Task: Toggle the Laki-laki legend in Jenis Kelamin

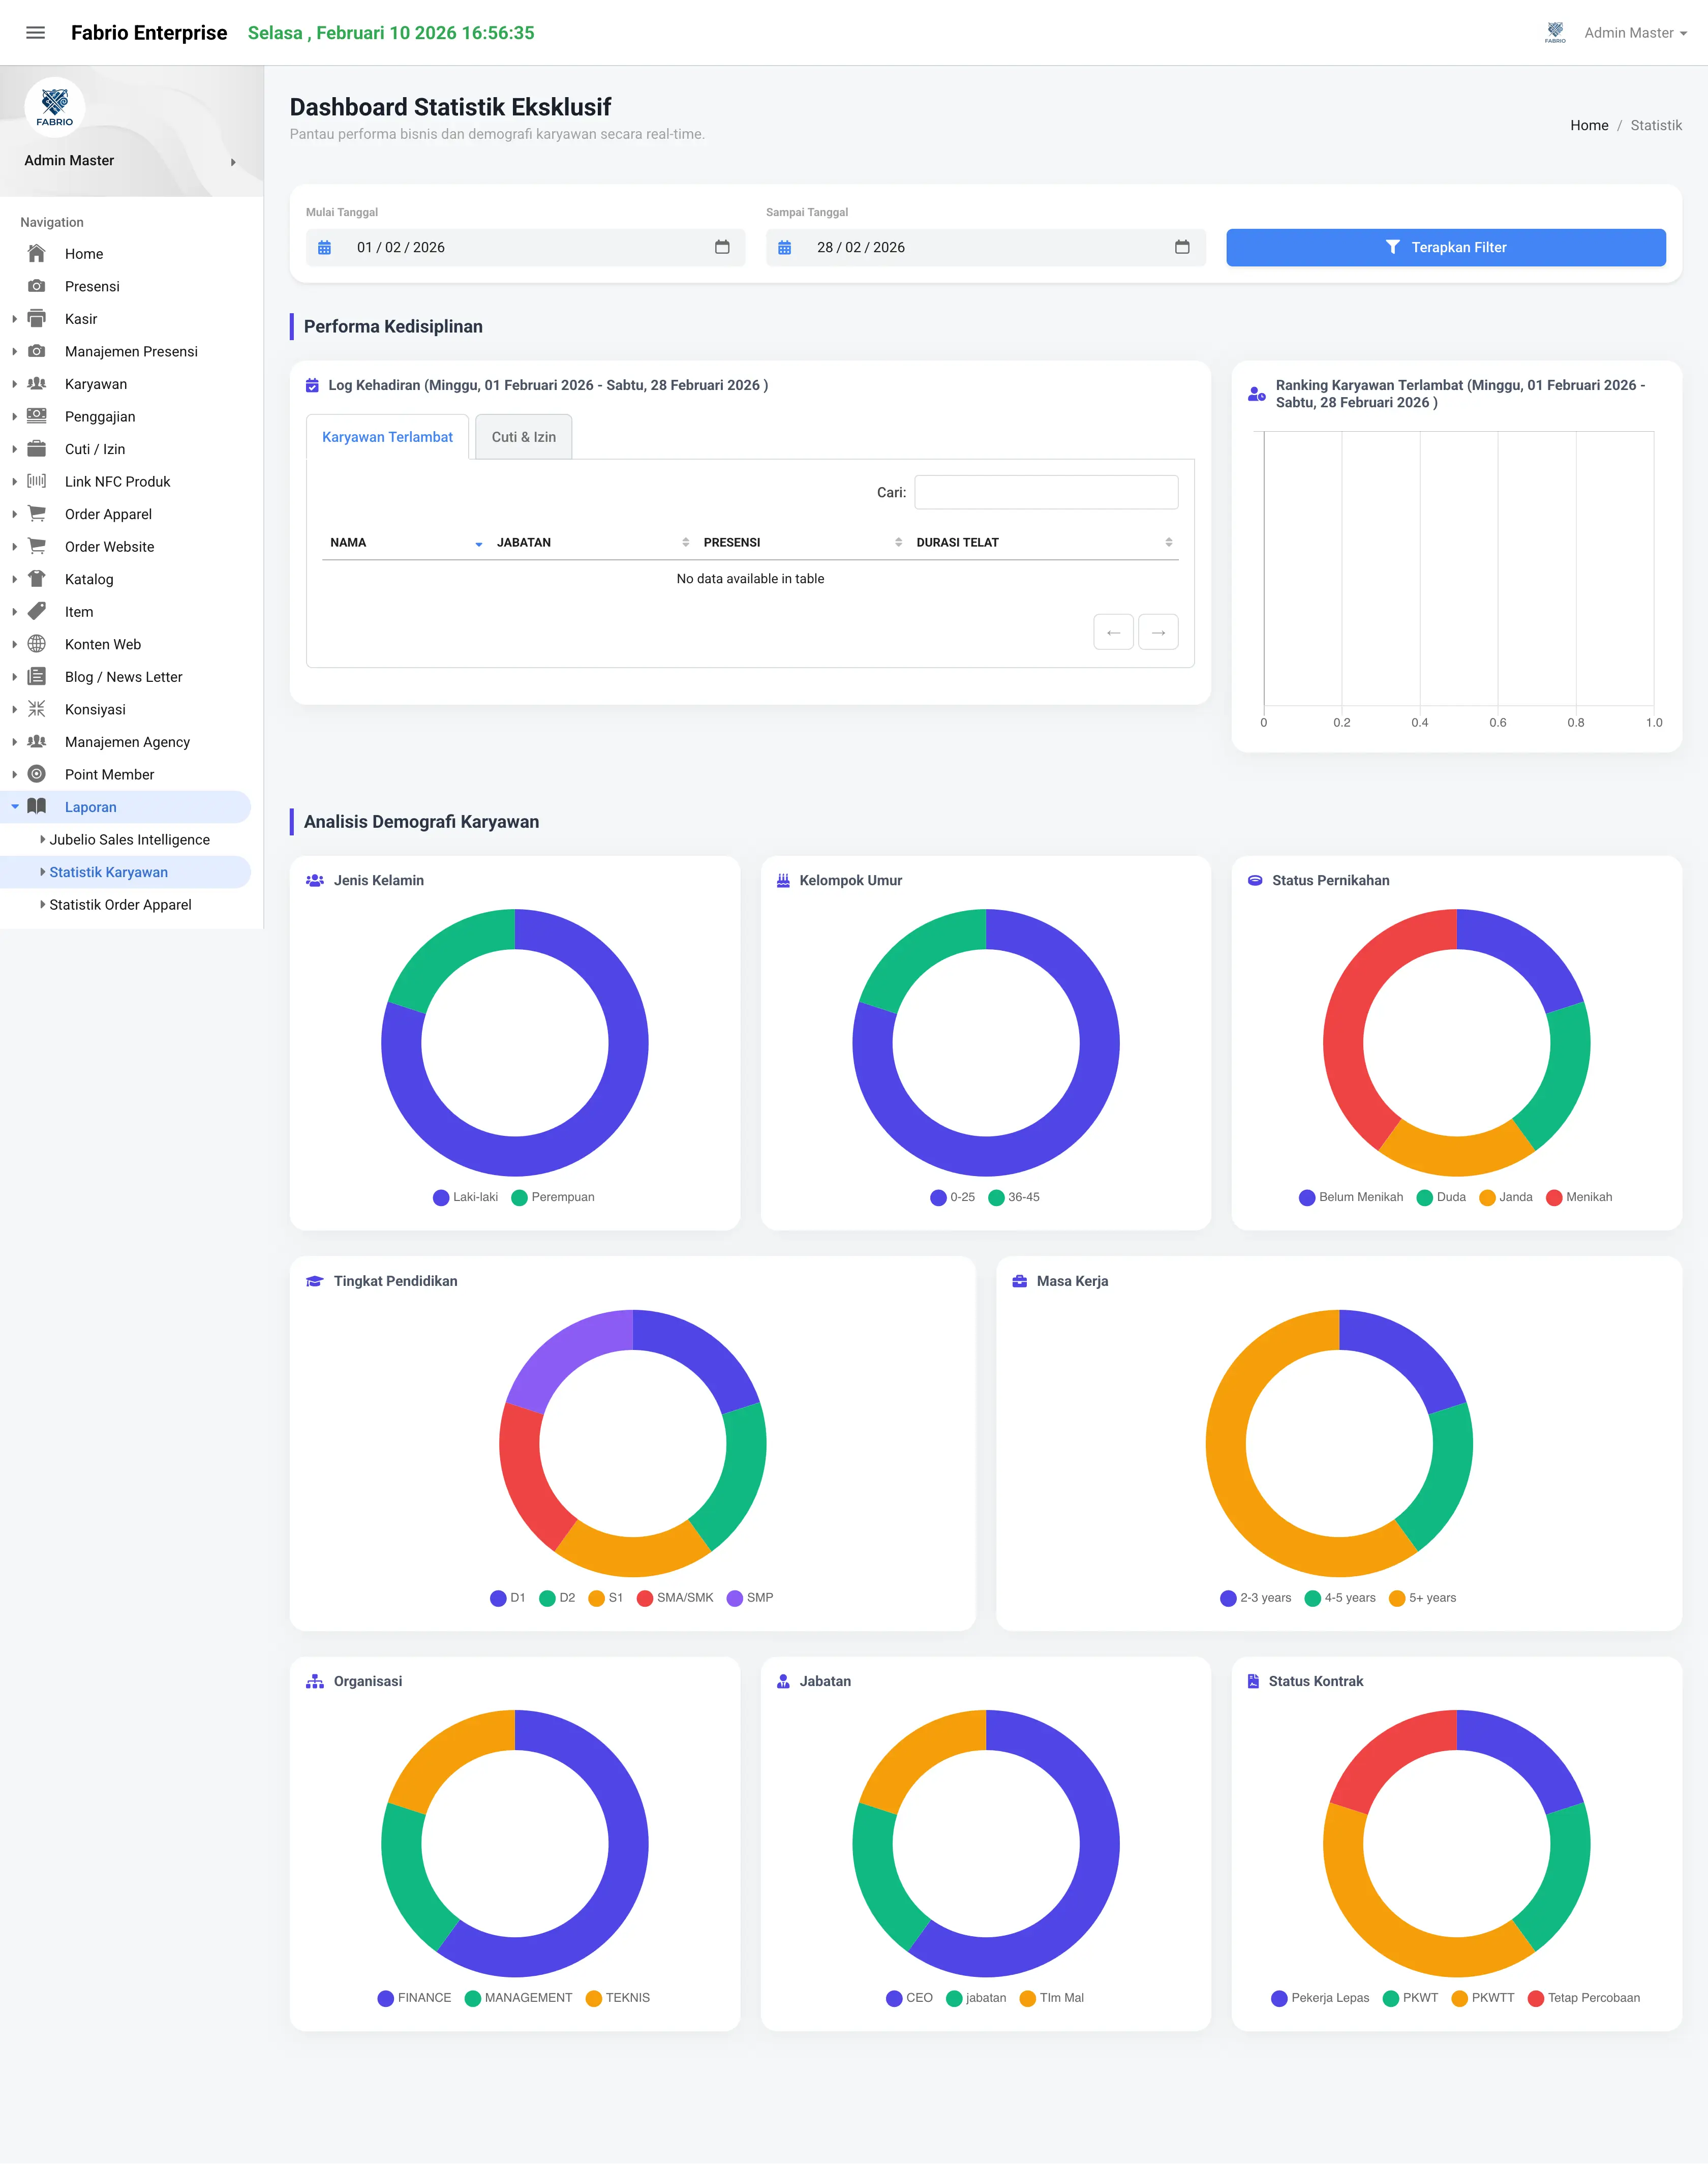Action: tap(466, 1197)
